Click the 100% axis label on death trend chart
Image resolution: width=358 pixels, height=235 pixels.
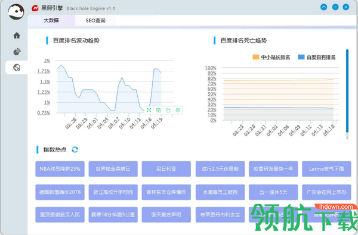tap(211, 68)
